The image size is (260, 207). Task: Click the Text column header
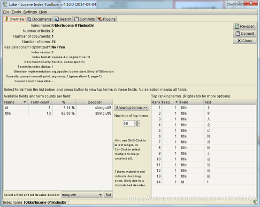click(x=230, y=102)
